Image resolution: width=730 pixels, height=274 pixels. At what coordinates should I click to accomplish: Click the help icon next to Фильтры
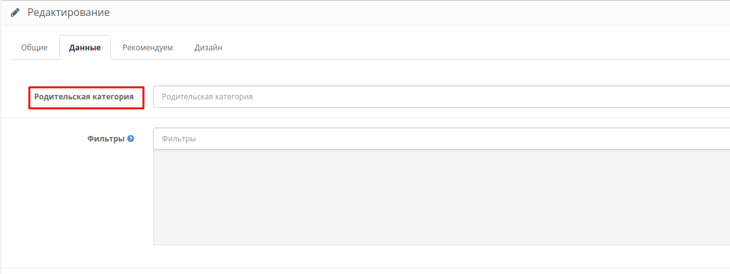click(x=131, y=138)
